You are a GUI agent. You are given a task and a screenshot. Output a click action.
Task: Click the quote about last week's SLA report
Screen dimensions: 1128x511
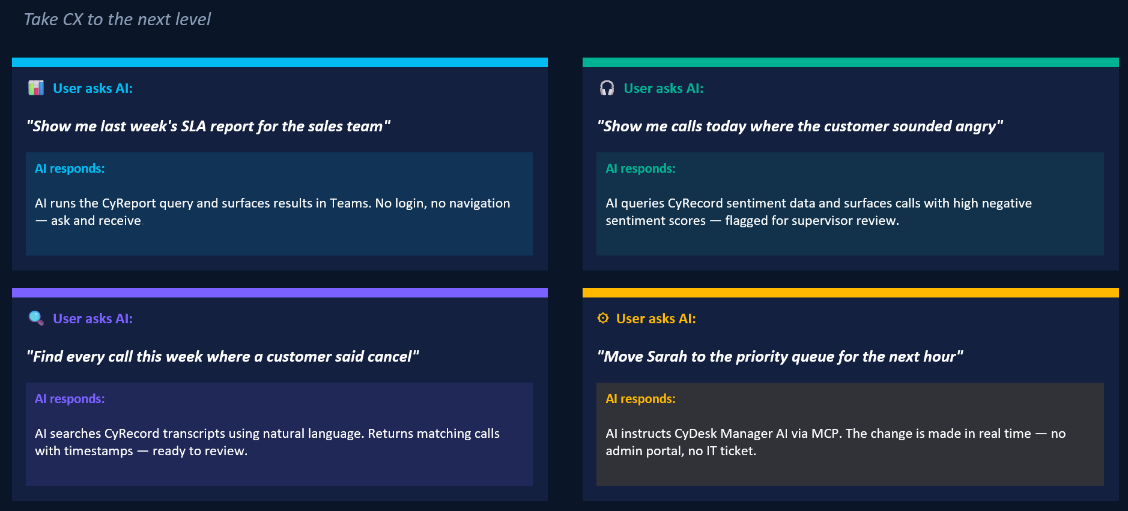coord(208,126)
